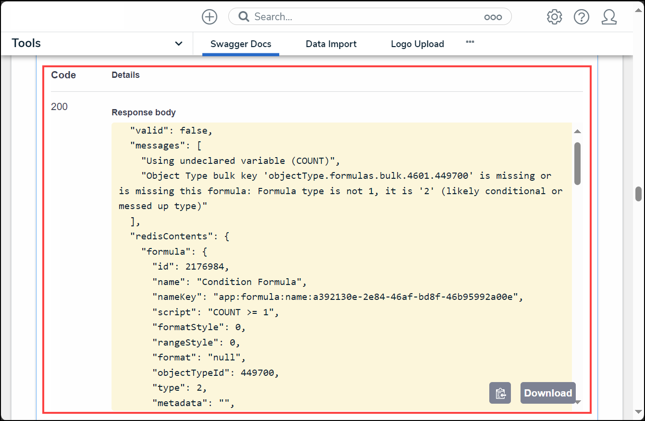Click the page scrollbar thumb
Image resolution: width=645 pixels, height=421 pixels.
(x=638, y=194)
